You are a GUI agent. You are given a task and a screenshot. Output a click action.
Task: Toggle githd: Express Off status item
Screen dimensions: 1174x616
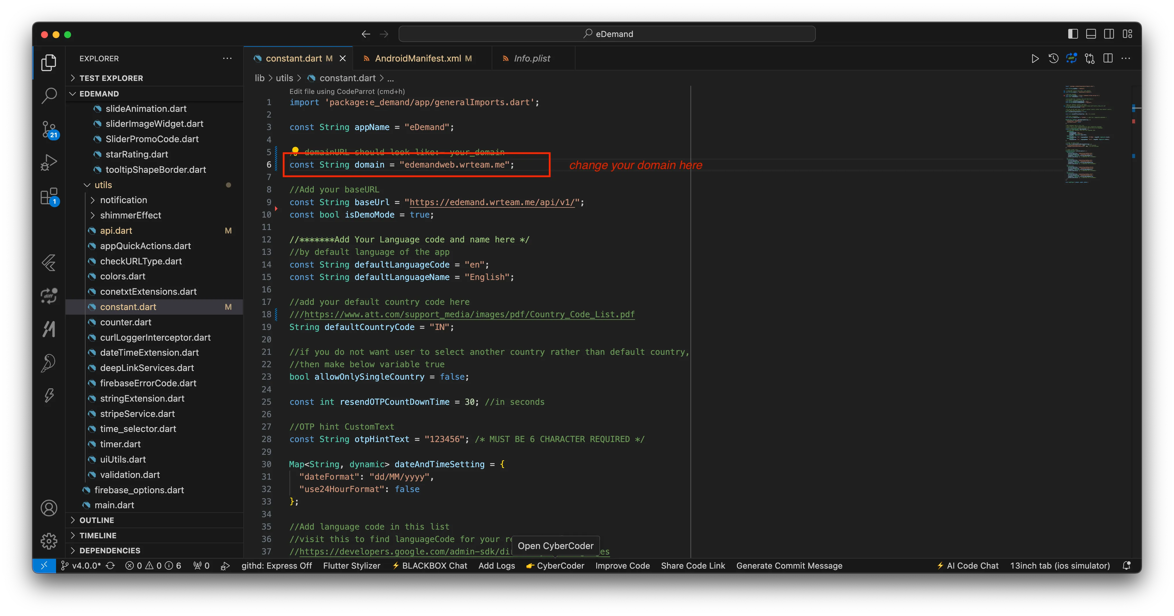[x=277, y=565]
